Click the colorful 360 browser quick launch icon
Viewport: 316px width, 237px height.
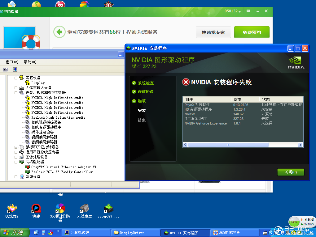pos(50,233)
